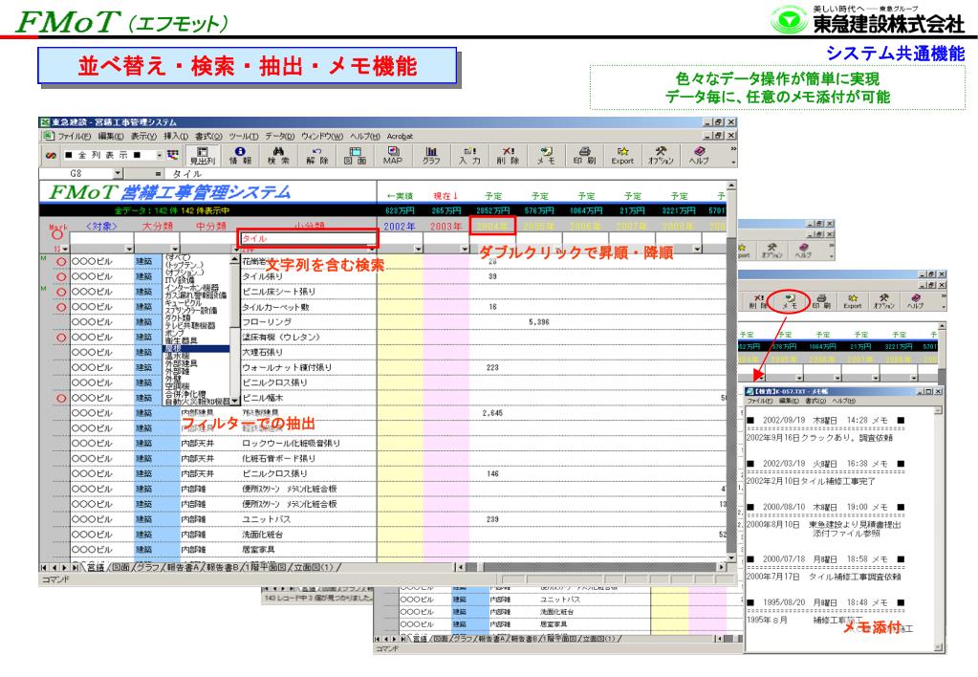This screenshot has height=677, width=978.
Task: Click the 2,645 value cell
Action: pyautogui.click(x=492, y=413)
